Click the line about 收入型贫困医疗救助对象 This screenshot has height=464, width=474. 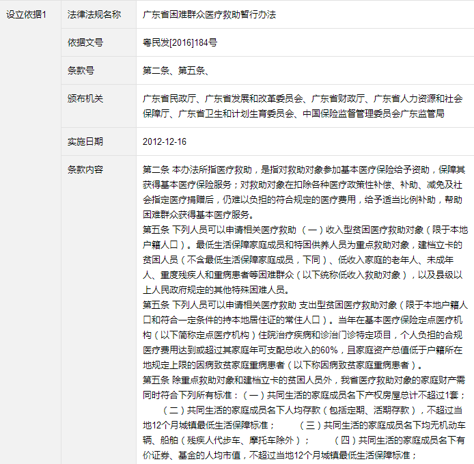[x=305, y=230]
